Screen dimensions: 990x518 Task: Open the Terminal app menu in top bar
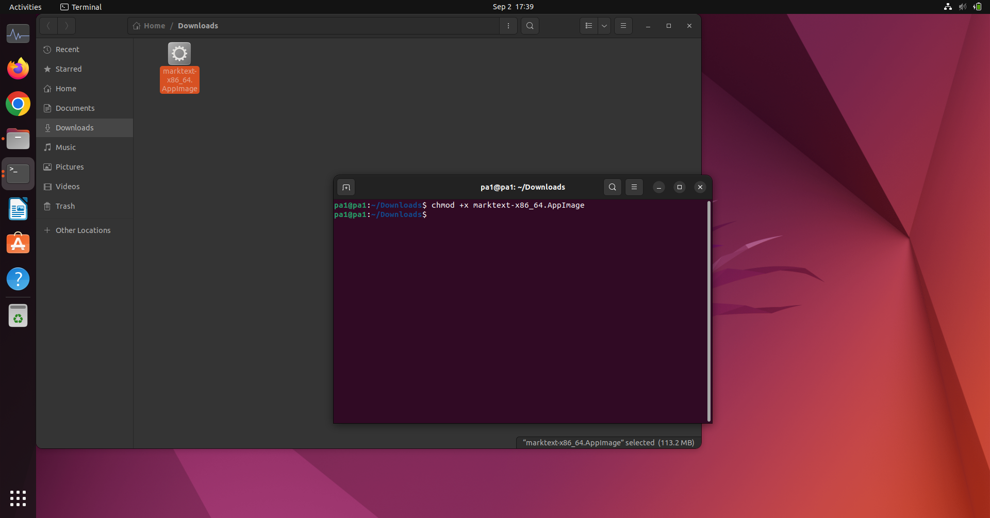tap(81, 7)
